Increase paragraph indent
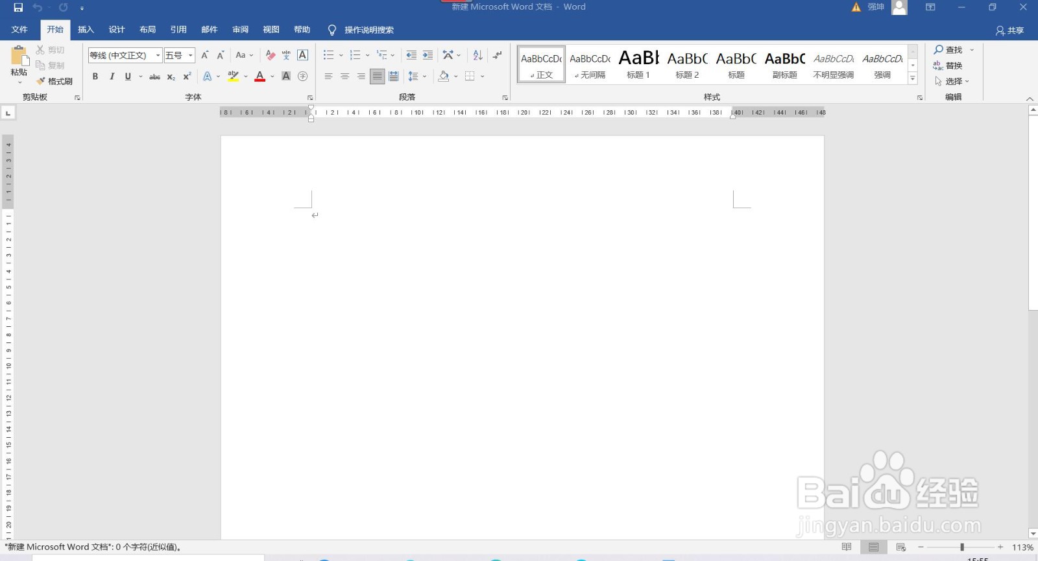Image resolution: width=1038 pixels, height=561 pixels. tap(428, 55)
